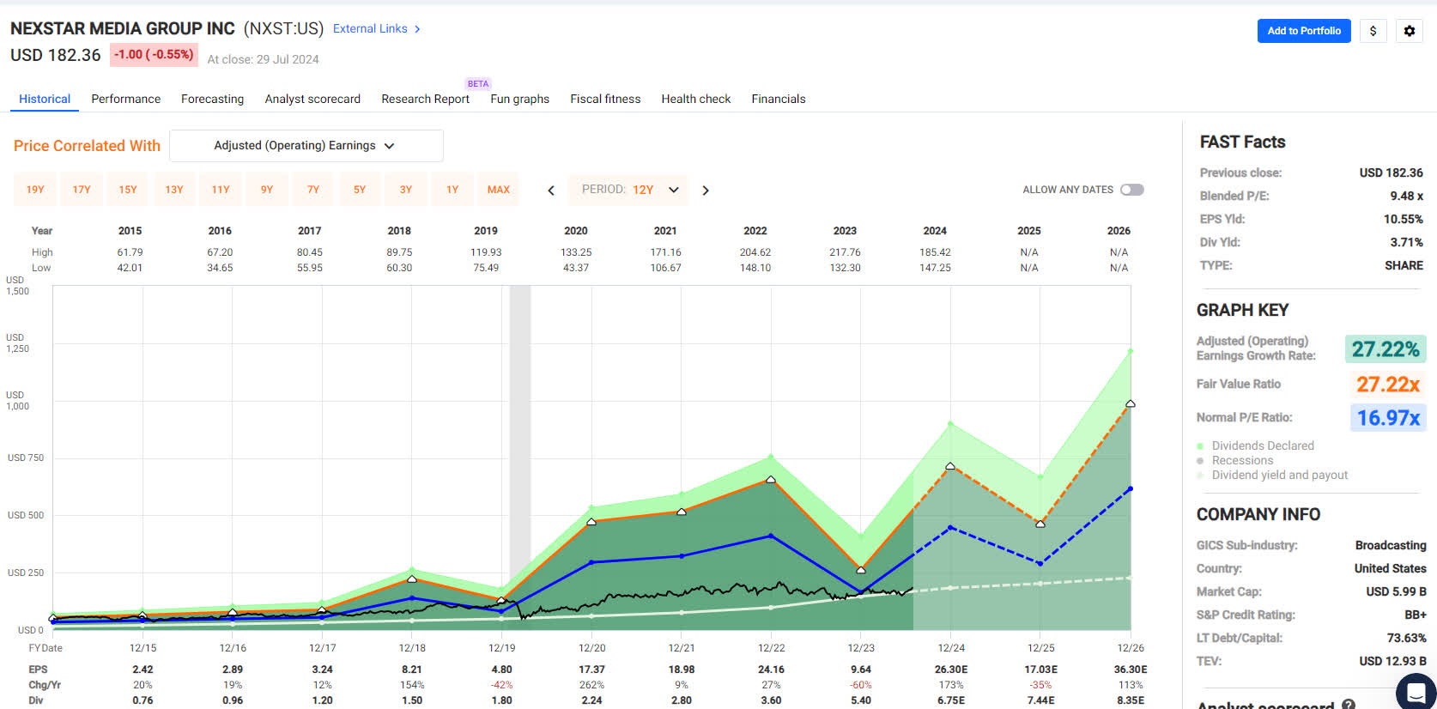1437x709 pixels.
Task: Click the Div Yld value 3.71%
Action: click(x=1407, y=242)
